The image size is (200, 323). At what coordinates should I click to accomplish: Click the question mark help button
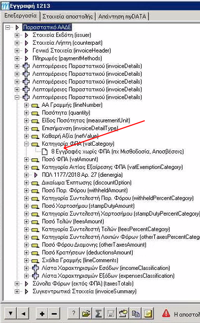[x=73, y=314]
